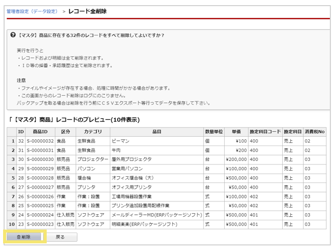
Task: Click the 明細楽楽 item cell in the last row
Action: (x=145, y=224)
